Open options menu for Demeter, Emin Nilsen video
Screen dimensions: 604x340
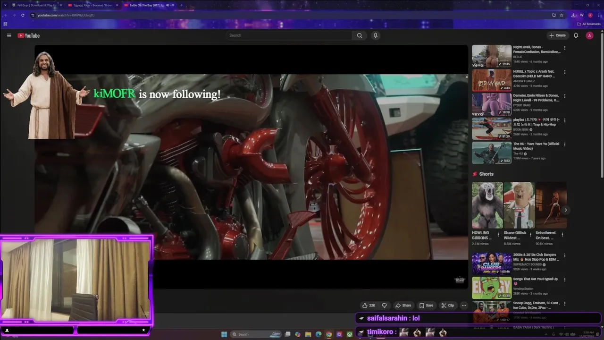point(565,96)
